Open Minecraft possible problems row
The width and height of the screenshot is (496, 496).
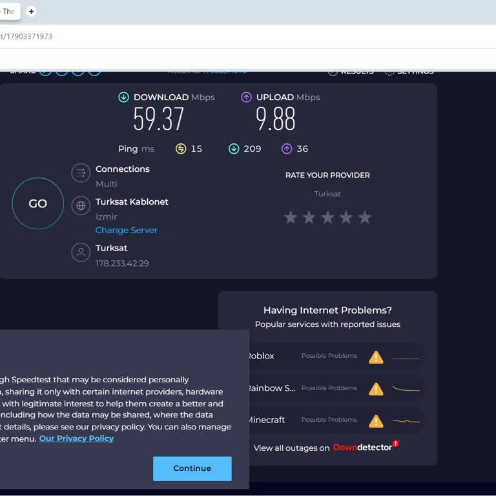[x=335, y=420]
